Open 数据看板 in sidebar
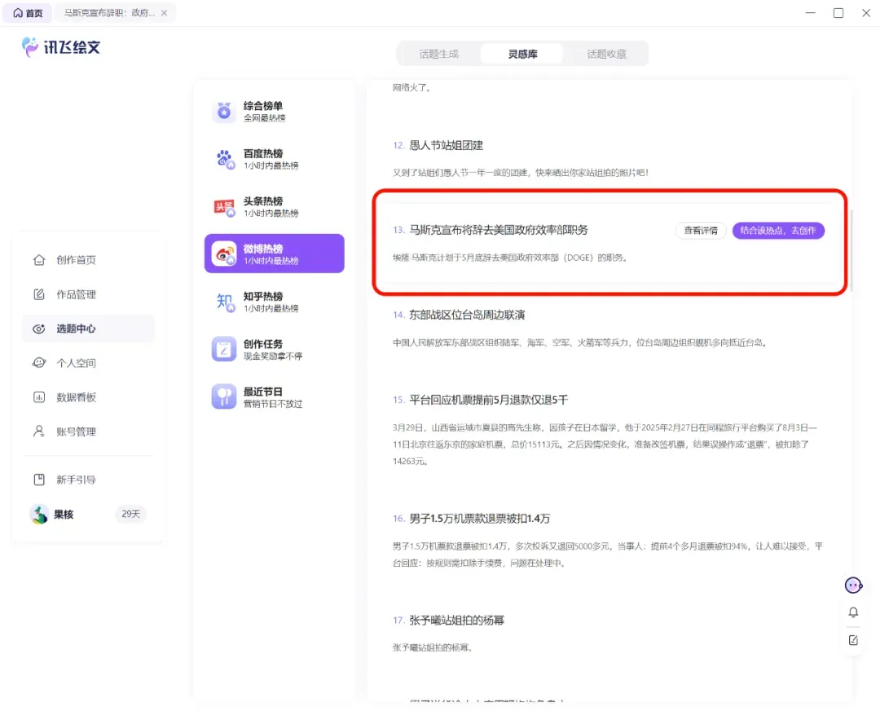The height and width of the screenshot is (720, 880). click(x=88, y=398)
